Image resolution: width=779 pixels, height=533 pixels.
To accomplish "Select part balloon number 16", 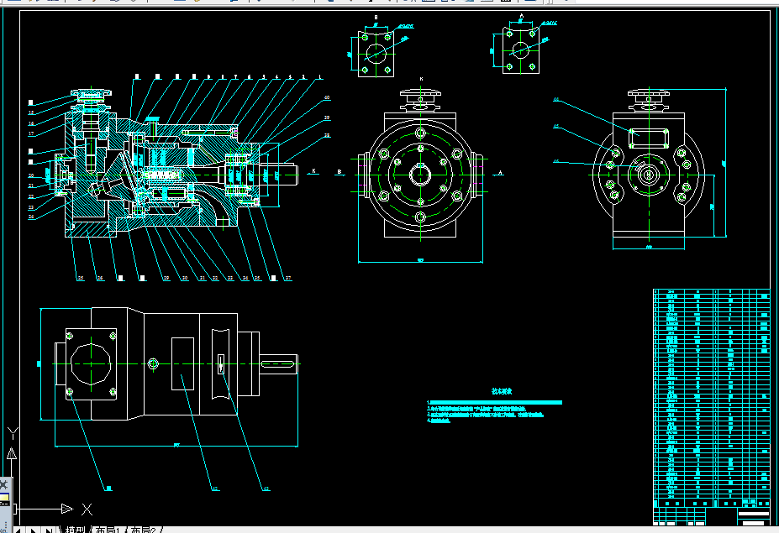I will [31, 123].
